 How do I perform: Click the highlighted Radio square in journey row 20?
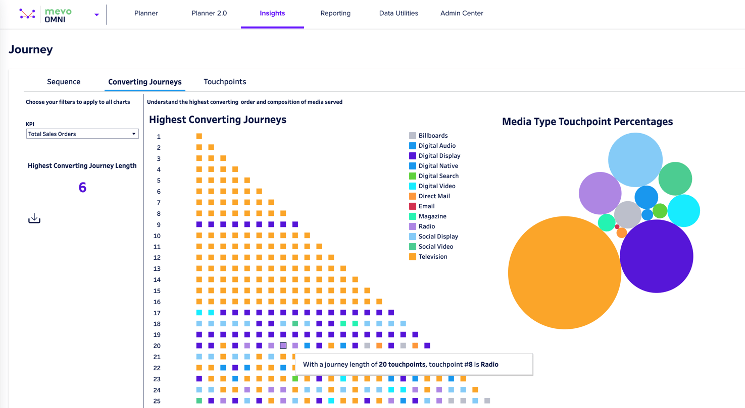pyautogui.click(x=284, y=345)
